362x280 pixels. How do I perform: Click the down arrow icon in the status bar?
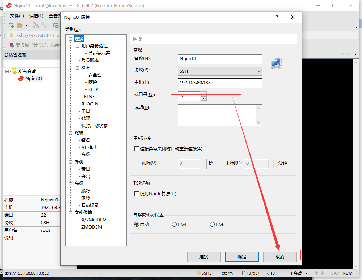323,273
